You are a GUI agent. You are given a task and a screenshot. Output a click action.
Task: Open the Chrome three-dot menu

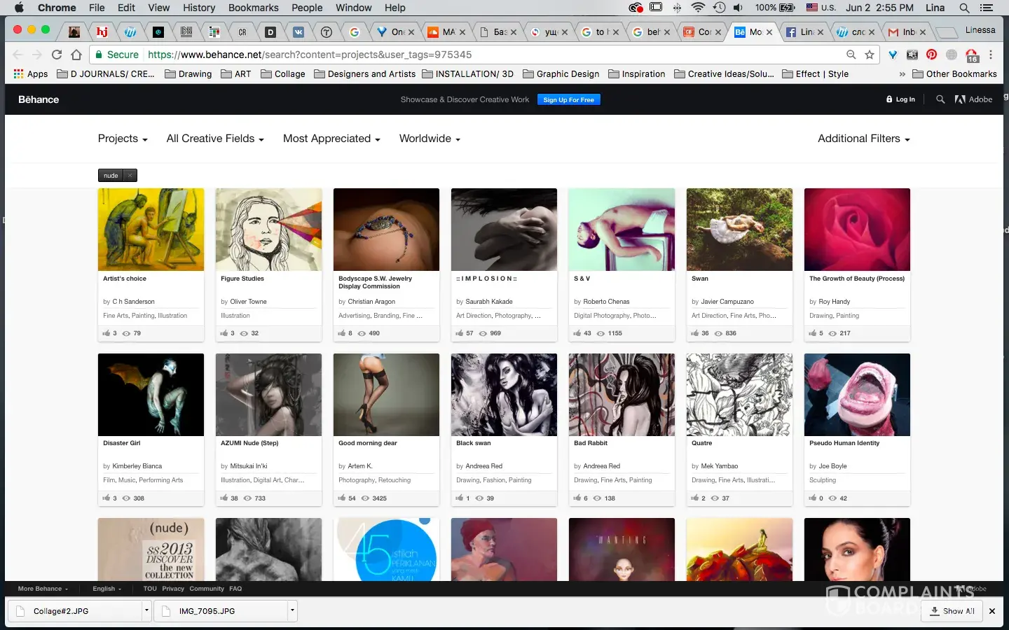click(x=991, y=55)
